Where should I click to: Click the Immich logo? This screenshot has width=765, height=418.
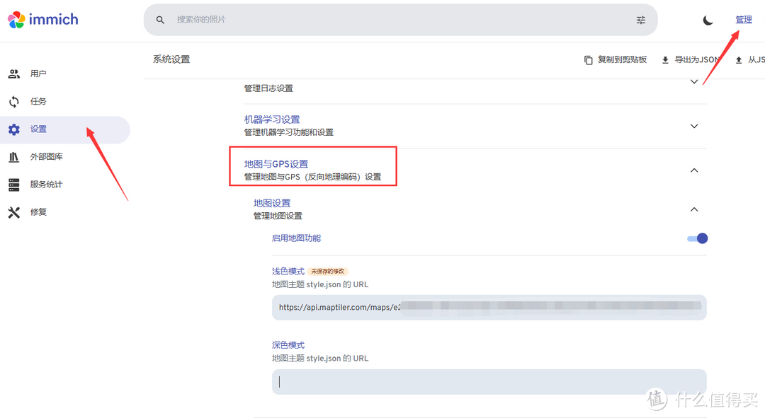[43, 19]
